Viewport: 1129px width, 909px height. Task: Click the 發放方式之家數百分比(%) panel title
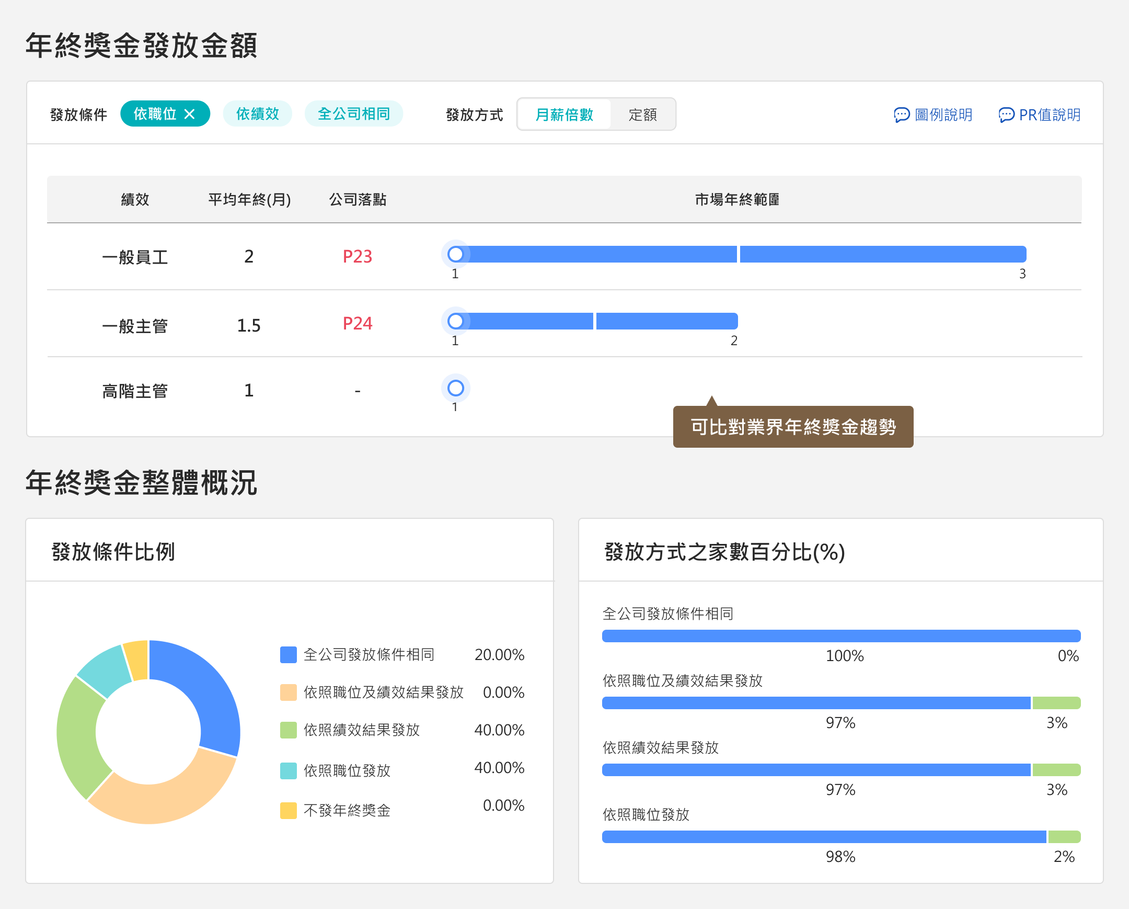click(x=725, y=552)
